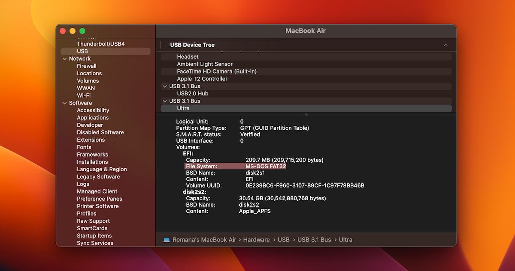
Task: Click Hardware in the path bar
Action: [257, 240]
